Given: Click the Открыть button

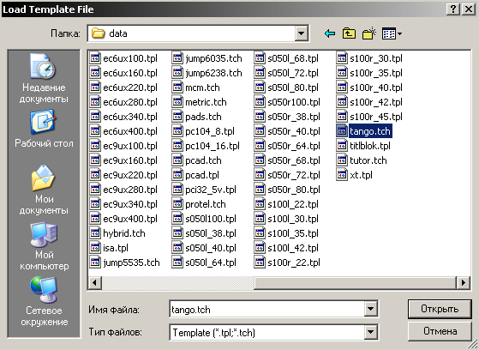Looking at the screenshot, I should (x=440, y=309).
